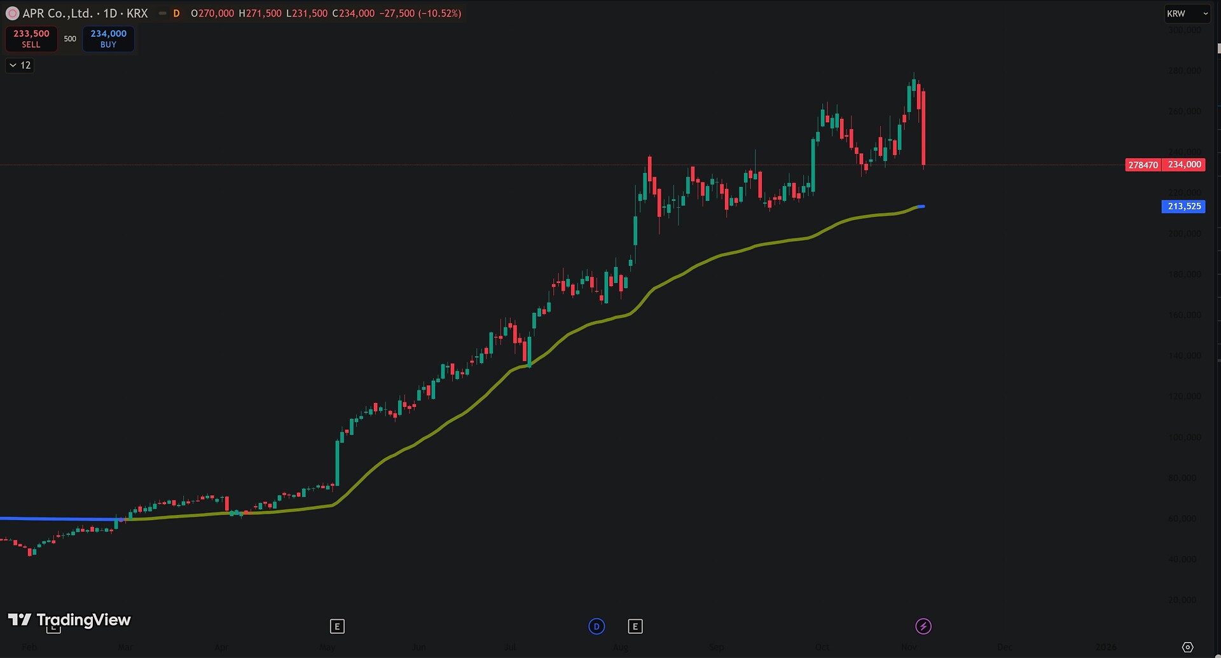Viewport: 1221px width, 658px height.
Task: Click the earnings E marker beside the dividend marker
Action: pyautogui.click(x=635, y=627)
